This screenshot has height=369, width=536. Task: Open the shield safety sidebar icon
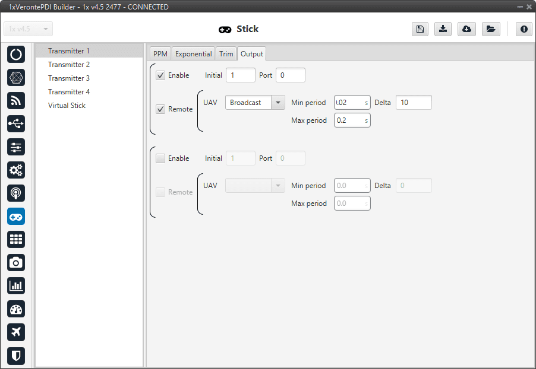click(16, 356)
